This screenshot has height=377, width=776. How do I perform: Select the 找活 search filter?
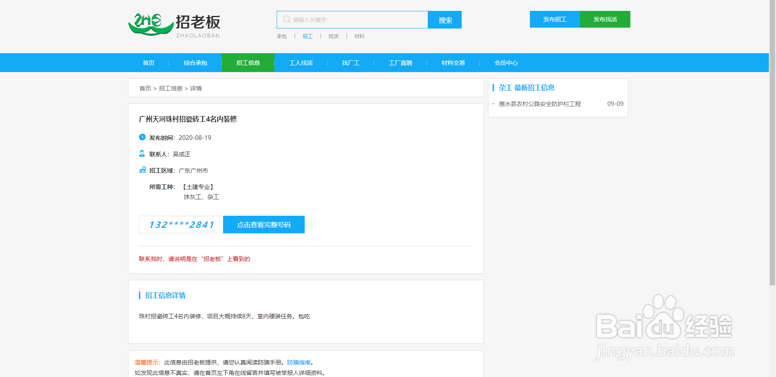334,36
